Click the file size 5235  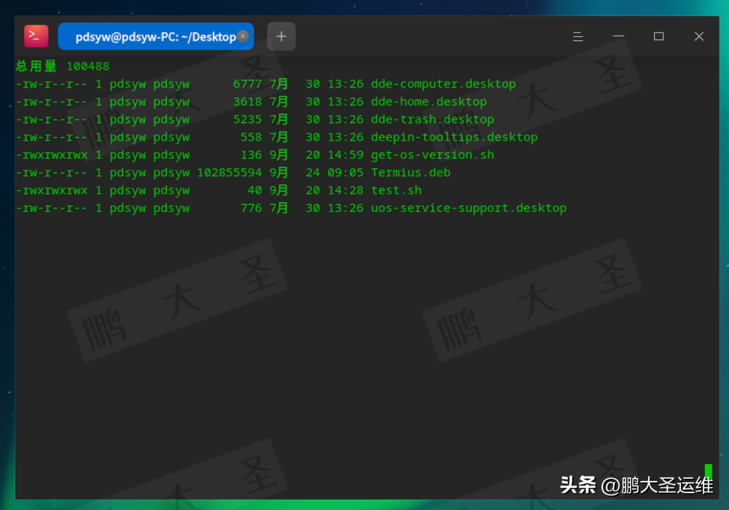(x=247, y=119)
